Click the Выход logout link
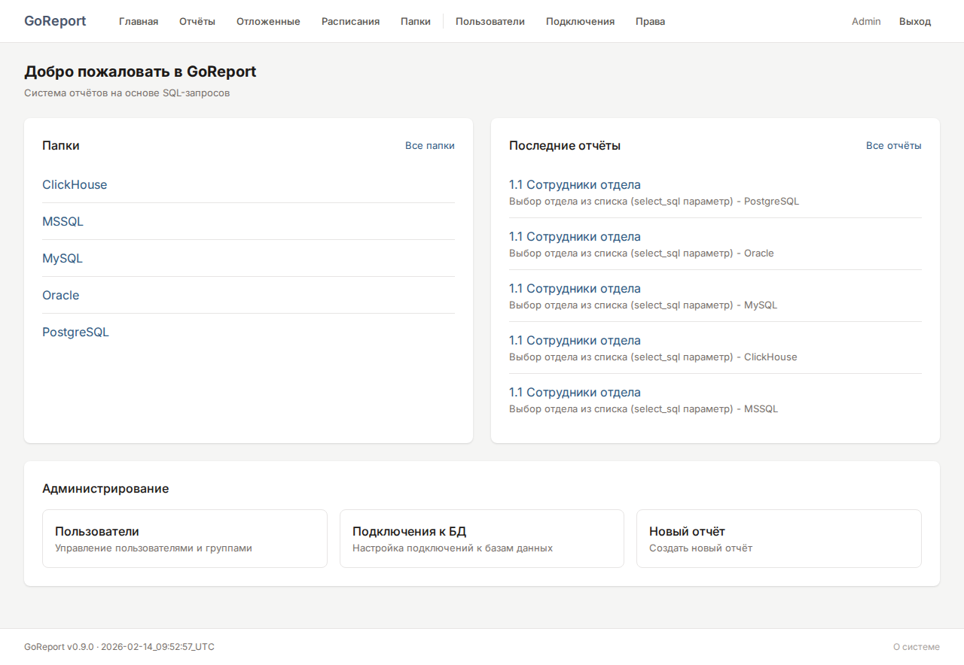The height and width of the screenshot is (665, 964). pos(914,21)
